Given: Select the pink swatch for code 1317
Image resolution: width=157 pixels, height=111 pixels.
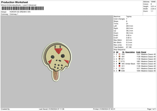Looking at the screenshot, I should [120, 54].
